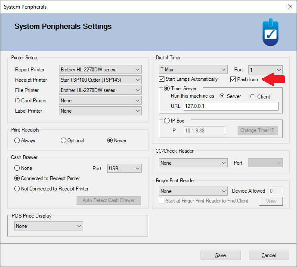
Task: Click Auto Detect Cash Drawer button
Action: (x=109, y=200)
